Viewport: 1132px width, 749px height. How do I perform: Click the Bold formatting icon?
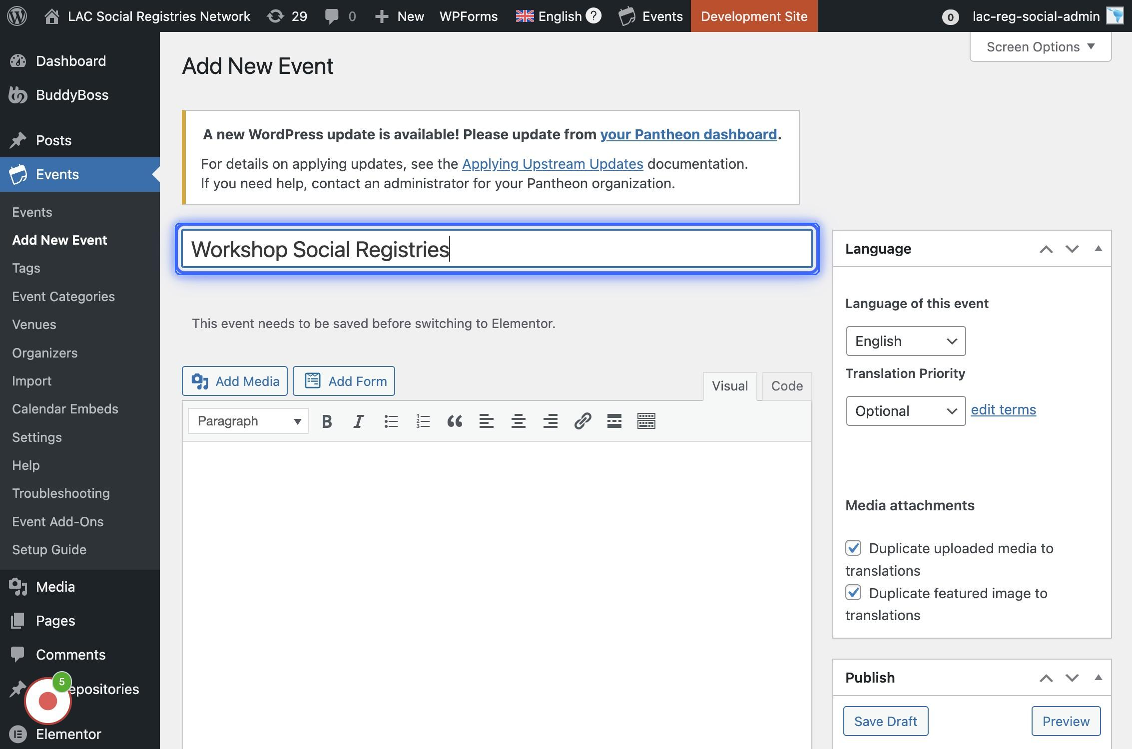(x=327, y=421)
